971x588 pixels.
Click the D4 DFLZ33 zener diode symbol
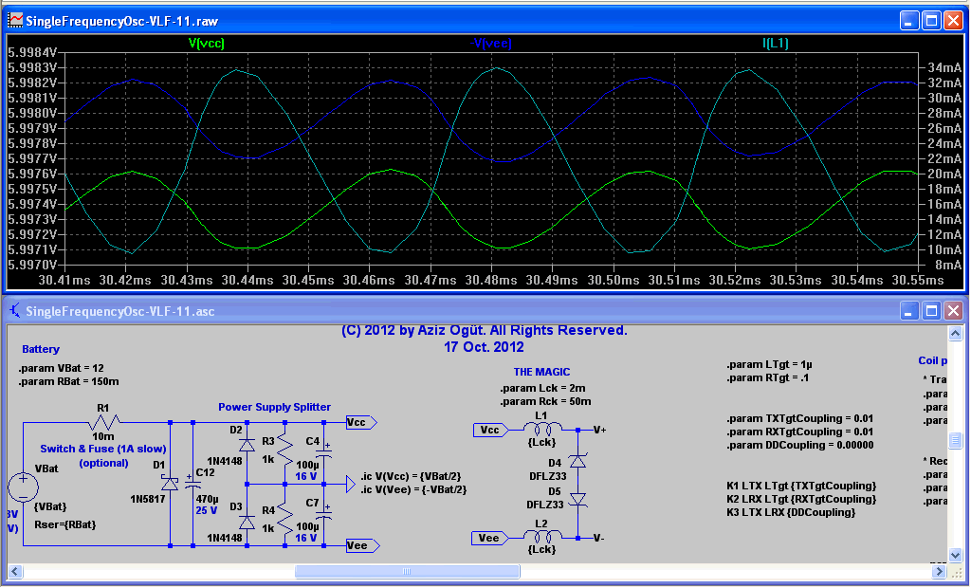click(576, 461)
